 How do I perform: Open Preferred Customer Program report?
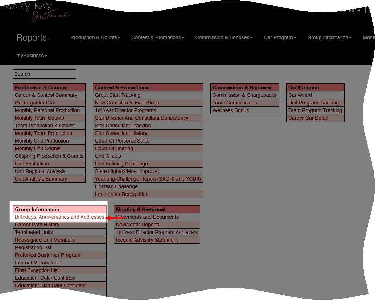click(x=59, y=255)
